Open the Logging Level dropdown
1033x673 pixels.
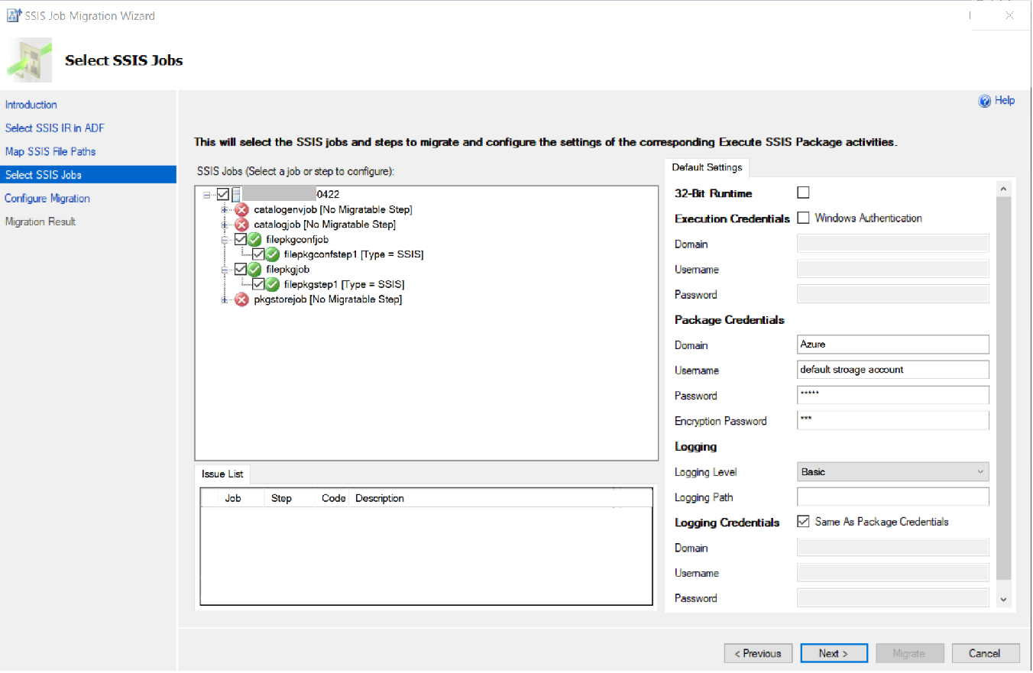click(981, 471)
